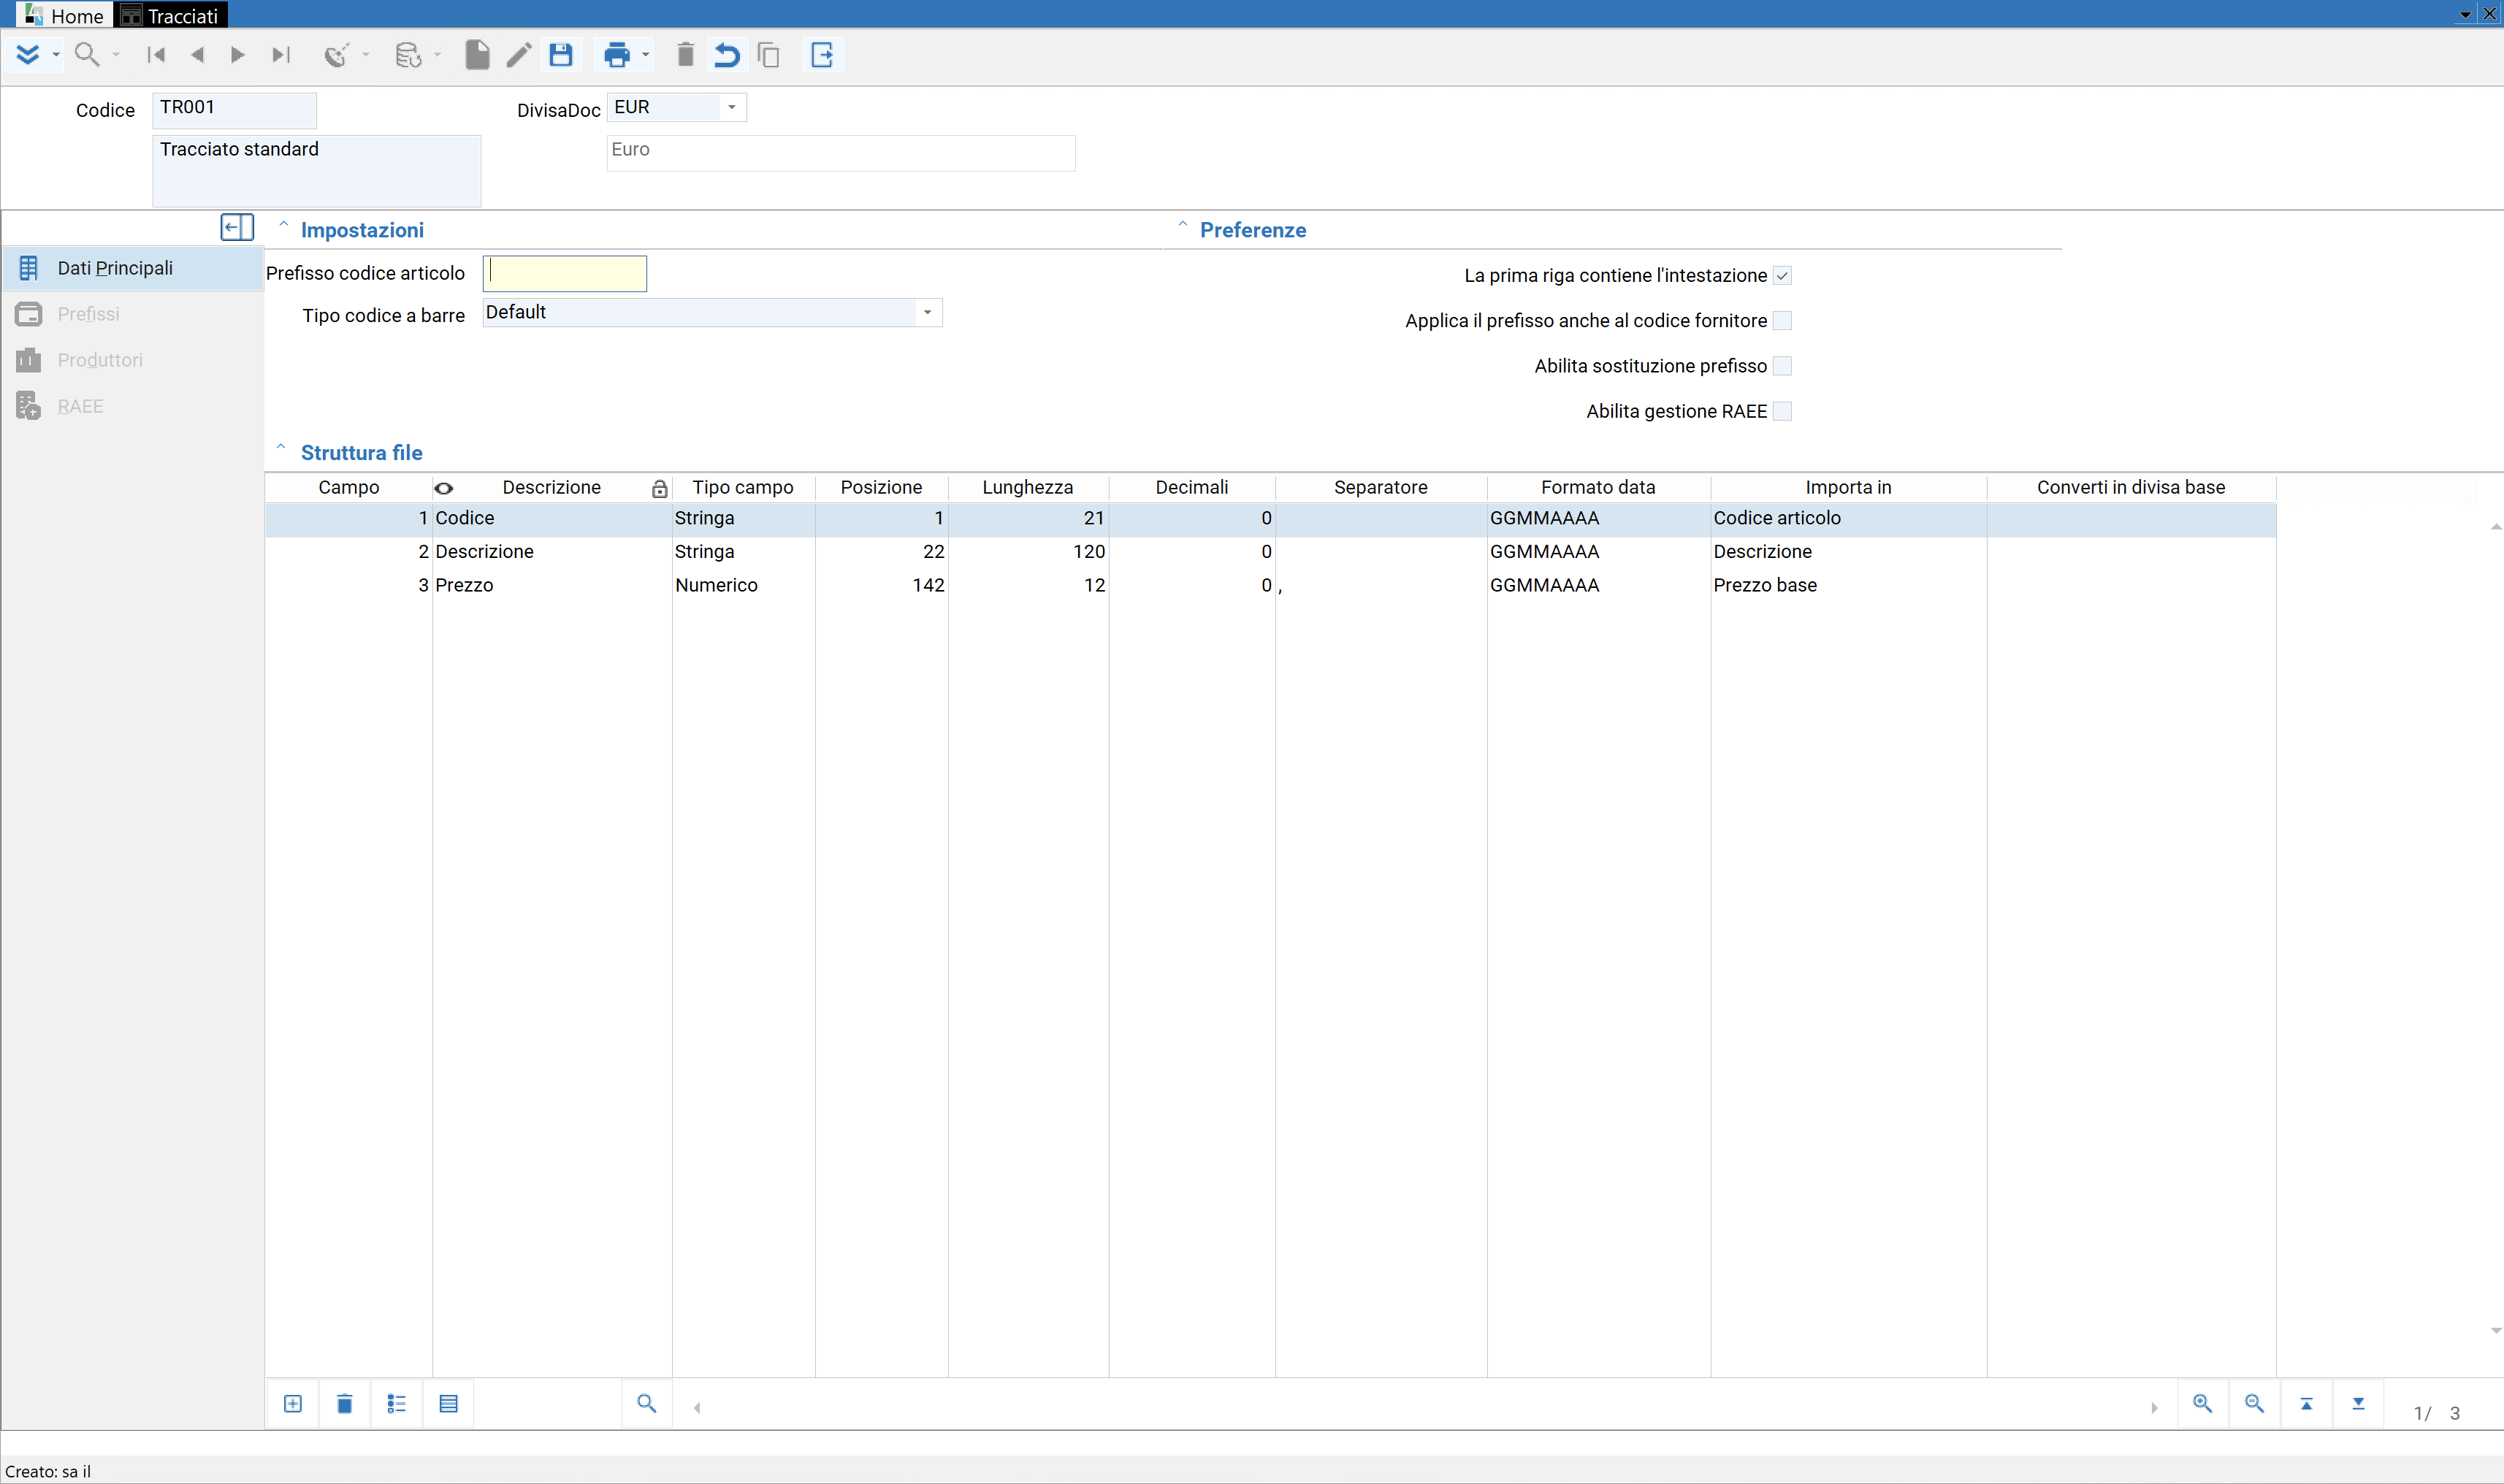The image size is (2504, 1484).
Task: Click the Converti in divisa base header
Action: point(2131,488)
